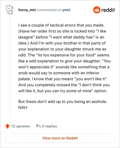
Task: Open the "0 replies" label
Action: point(49,126)
